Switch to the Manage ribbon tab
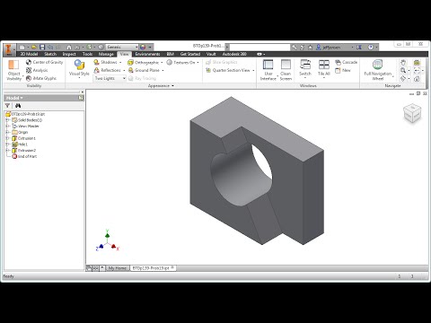431x323 pixels. click(106, 54)
